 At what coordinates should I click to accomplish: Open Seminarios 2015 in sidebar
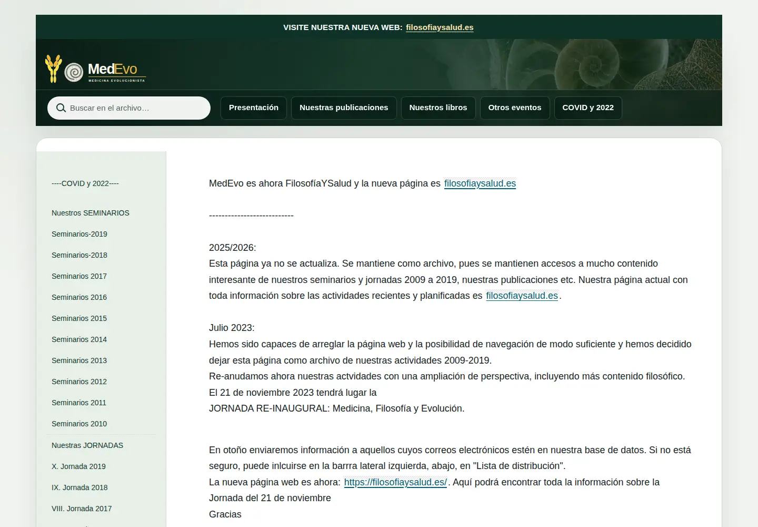(79, 318)
